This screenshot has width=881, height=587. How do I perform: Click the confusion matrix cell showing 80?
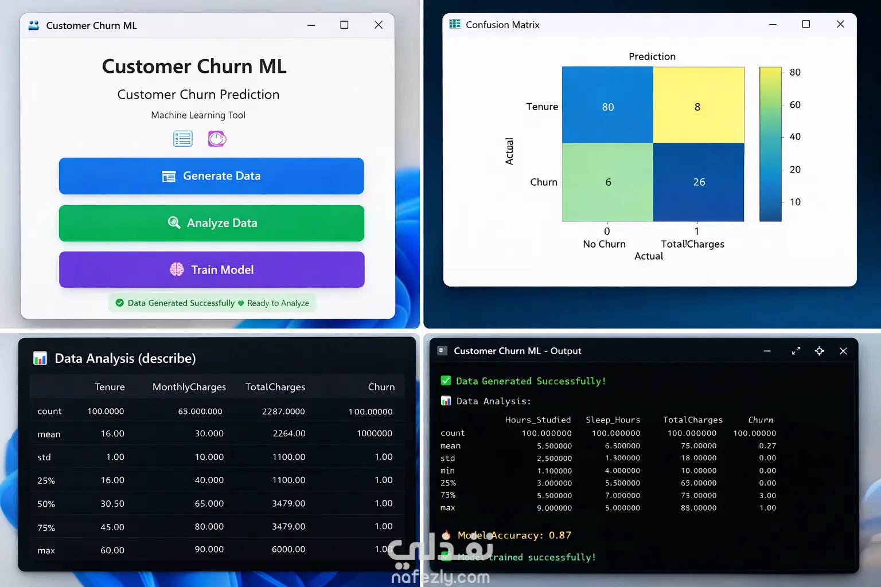pos(607,105)
